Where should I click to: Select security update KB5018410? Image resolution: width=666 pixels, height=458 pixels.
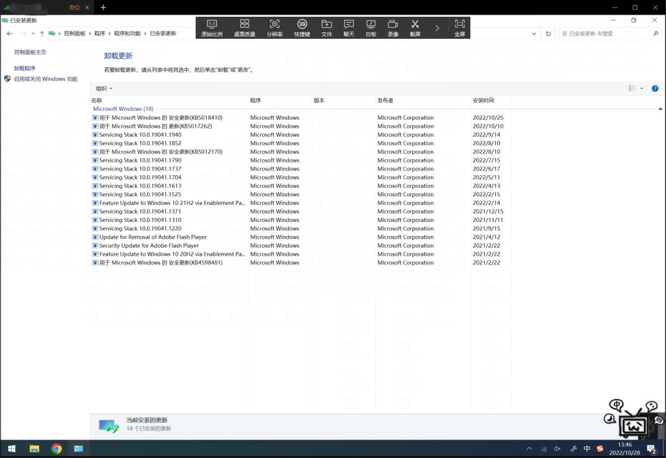300,118
